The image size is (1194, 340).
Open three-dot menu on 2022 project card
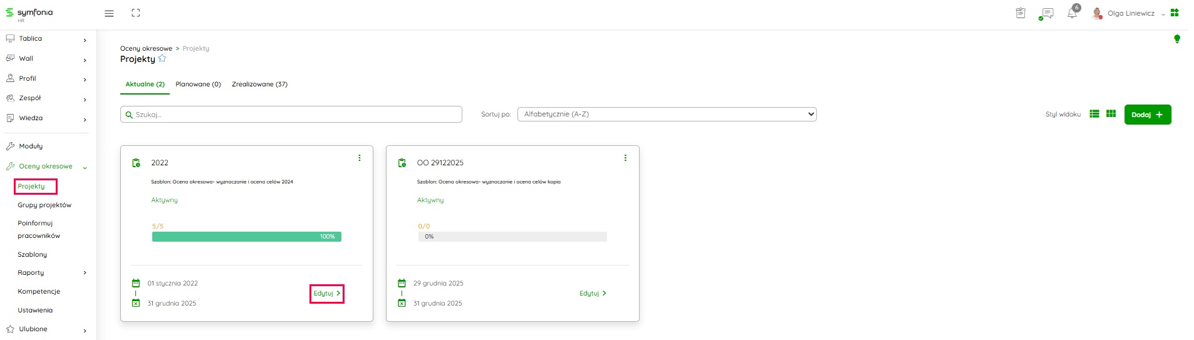360,158
